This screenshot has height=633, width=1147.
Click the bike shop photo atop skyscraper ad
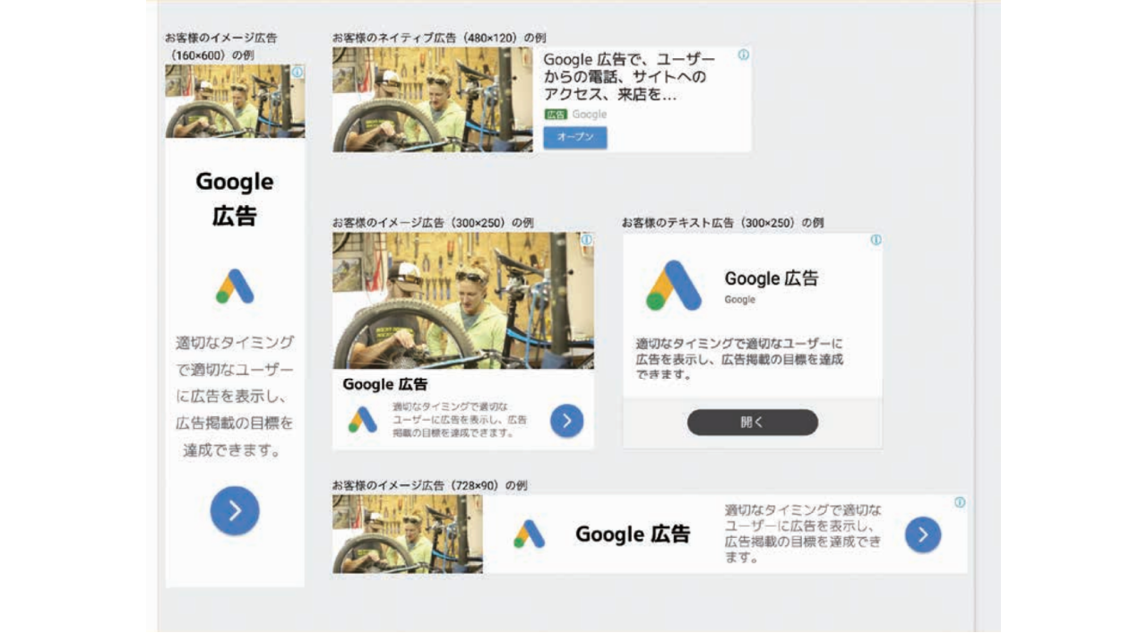click(235, 101)
